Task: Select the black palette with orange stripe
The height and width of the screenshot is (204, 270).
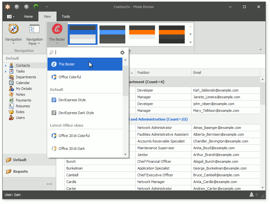Action: click(x=172, y=34)
